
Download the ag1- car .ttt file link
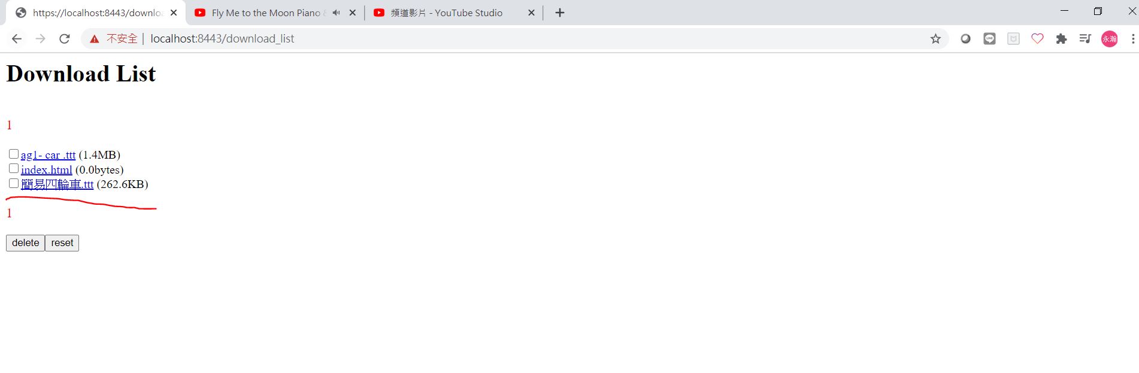coord(48,155)
